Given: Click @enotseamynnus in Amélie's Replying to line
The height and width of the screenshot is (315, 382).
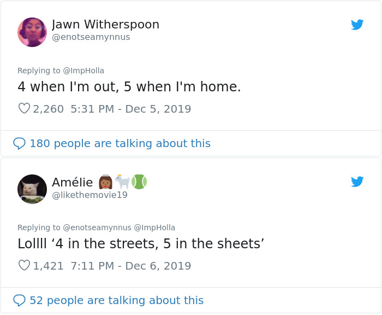Looking at the screenshot, I should tap(97, 227).
